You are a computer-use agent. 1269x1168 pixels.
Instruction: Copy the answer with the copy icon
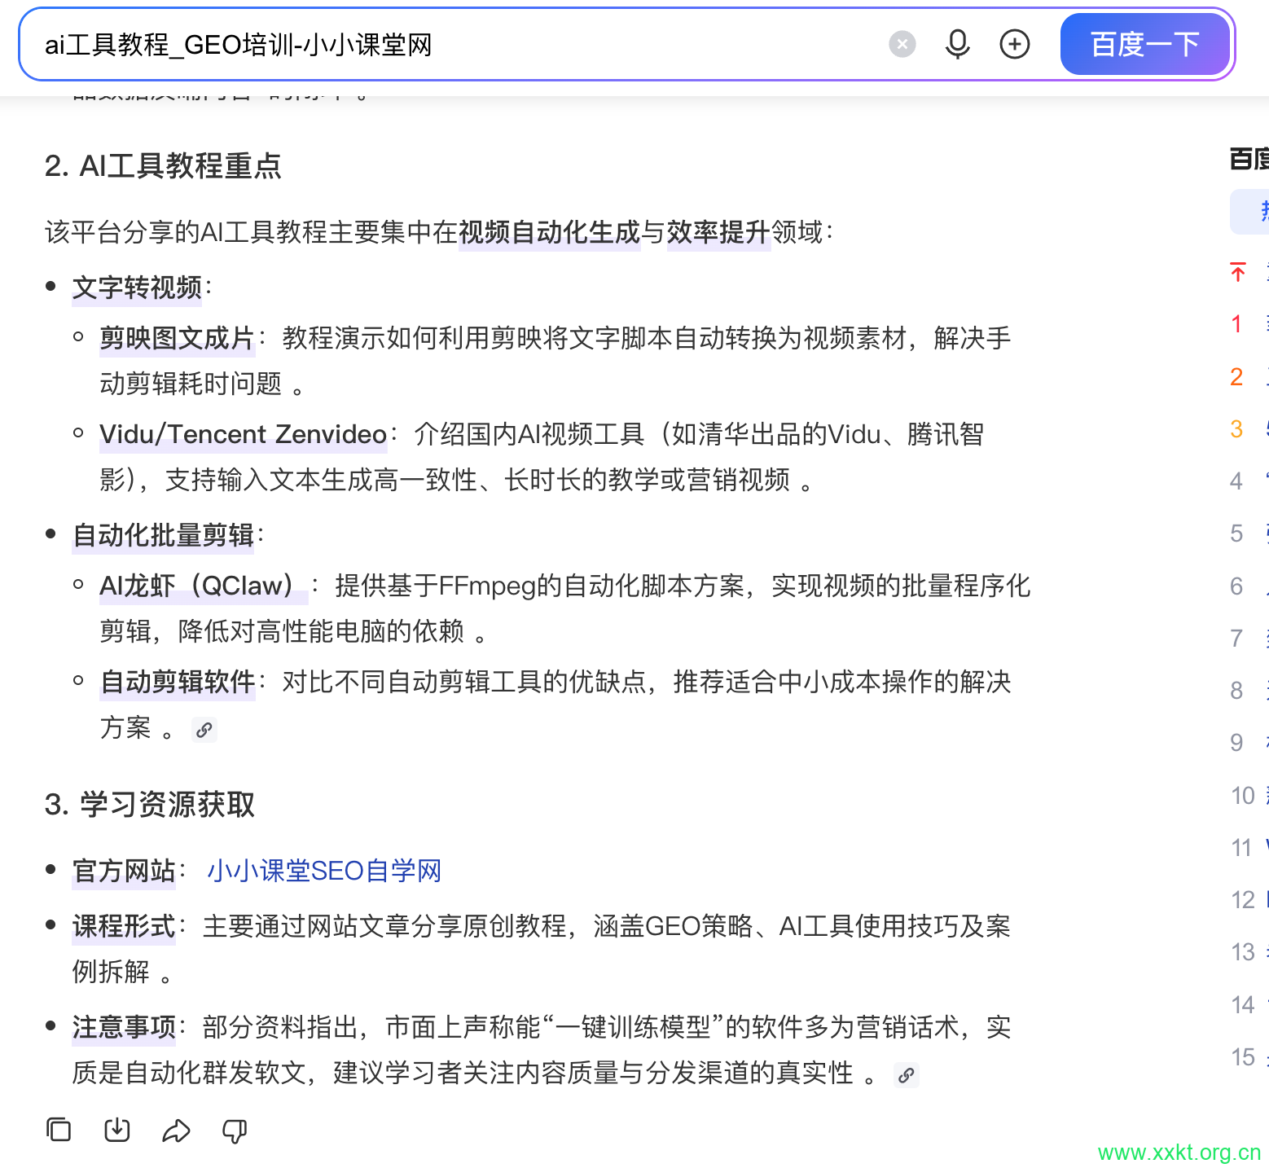(x=59, y=1130)
